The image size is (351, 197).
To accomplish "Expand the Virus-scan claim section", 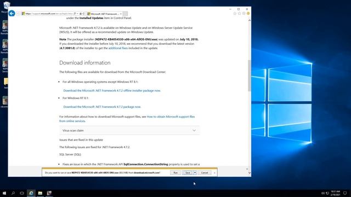I will (129, 130).
